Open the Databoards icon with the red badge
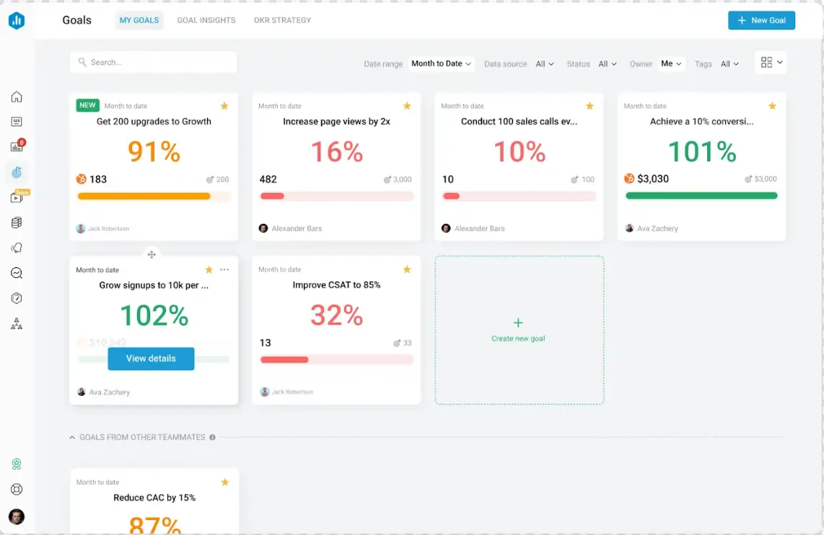The image size is (824, 535). click(x=17, y=147)
